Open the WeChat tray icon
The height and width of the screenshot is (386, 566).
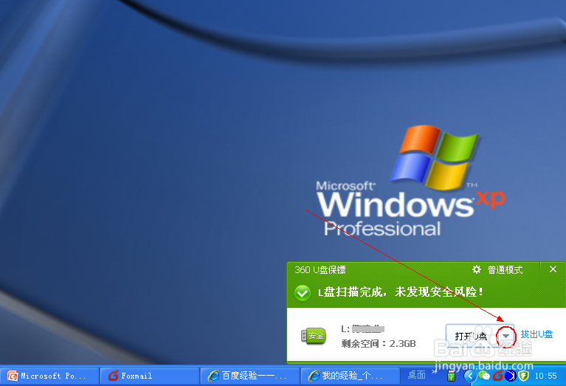483,376
